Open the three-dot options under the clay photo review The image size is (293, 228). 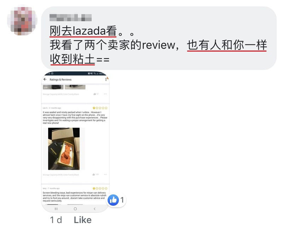[105, 174]
